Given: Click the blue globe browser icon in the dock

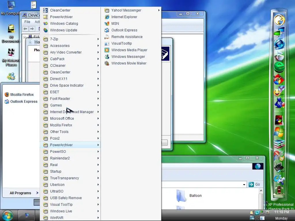Looking at the screenshot, I should (279, 44).
